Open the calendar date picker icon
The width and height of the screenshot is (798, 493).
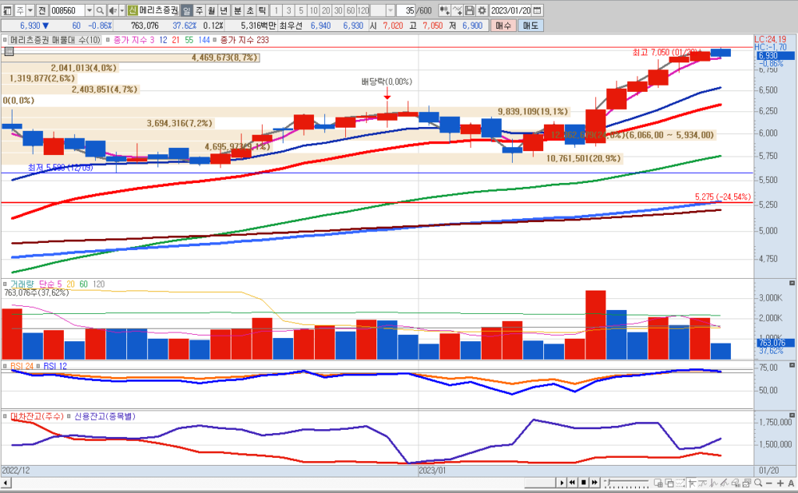tap(536, 11)
